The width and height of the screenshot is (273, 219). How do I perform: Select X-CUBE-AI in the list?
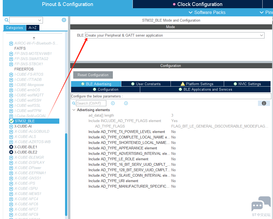coord(23,126)
